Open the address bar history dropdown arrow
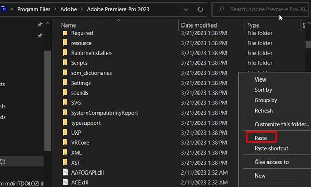The width and height of the screenshot is (311, 187). tap(186, 9)
